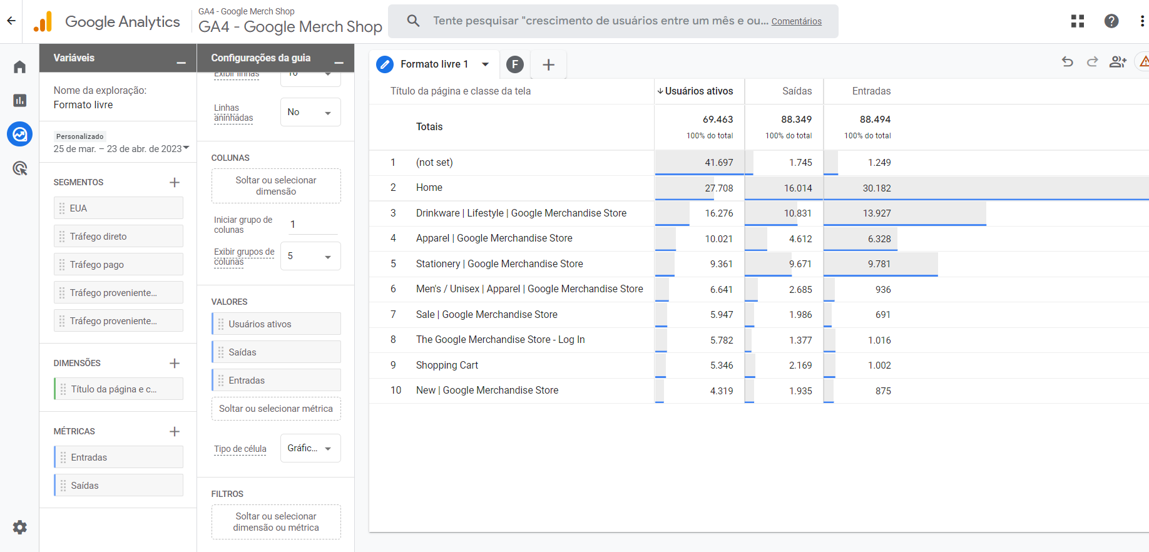Add a new dimension with plus icon
This screenshot has height=552, width=1149.
pyautogui.click(x=175, y=363)
